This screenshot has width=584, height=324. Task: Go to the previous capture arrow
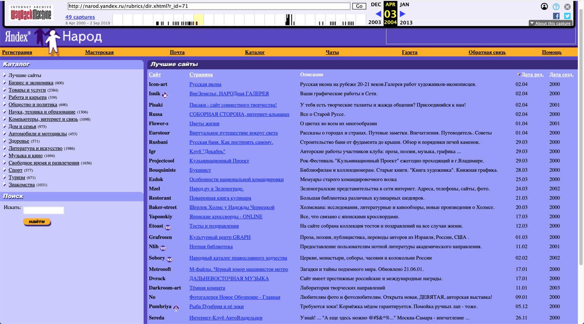378,14
